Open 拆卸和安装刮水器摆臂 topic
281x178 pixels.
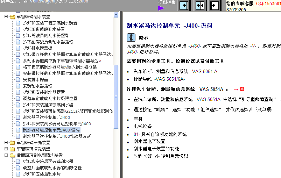click(x=44, y=92)
